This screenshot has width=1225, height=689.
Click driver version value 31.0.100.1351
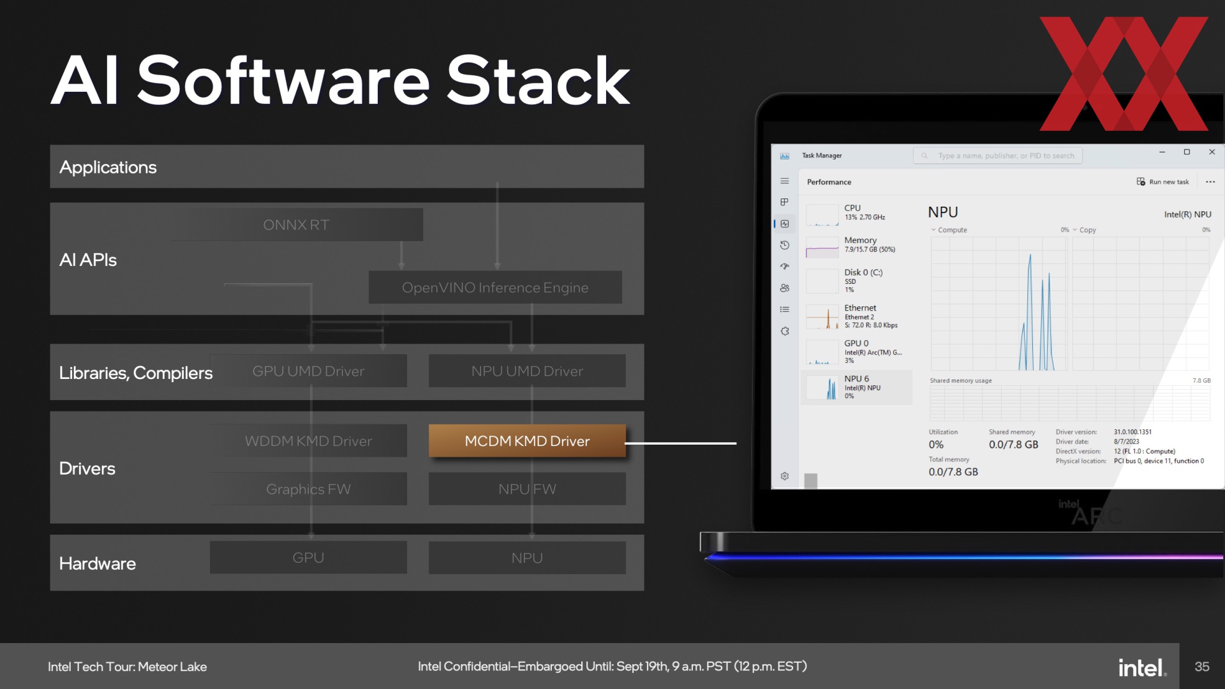(x=1132, y=432)
